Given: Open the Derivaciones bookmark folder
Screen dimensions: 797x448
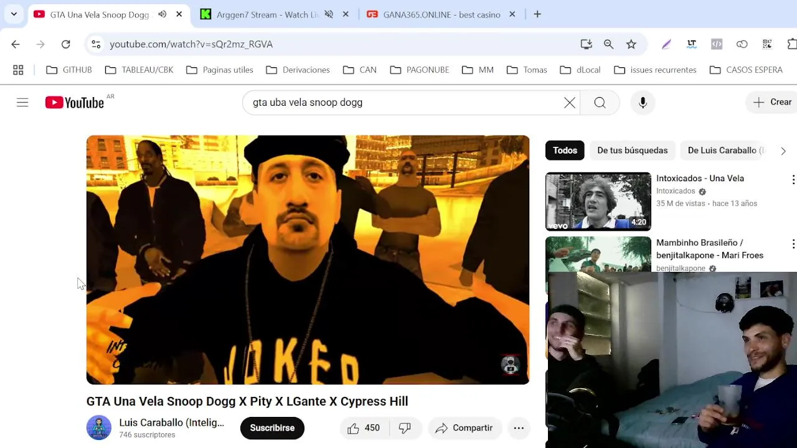Looking at the screenshot, I should (x=298, y=70).
